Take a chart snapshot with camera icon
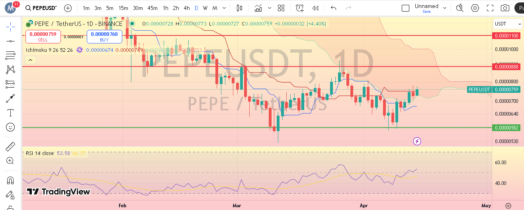The height and width of the screenshot is (210, 524). (x=505, y=8)
